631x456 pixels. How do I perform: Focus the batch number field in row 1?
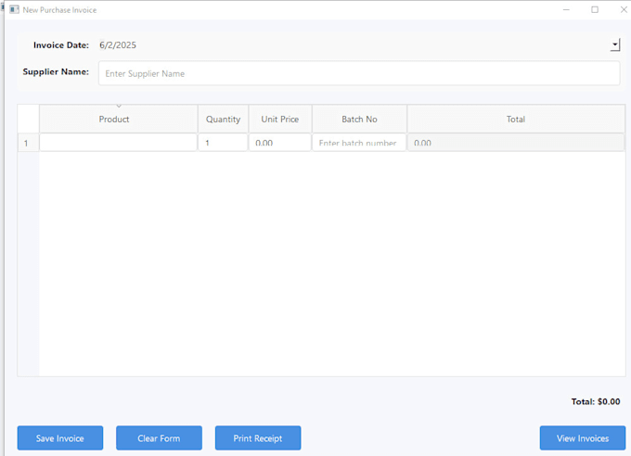click(x=359, y=143)
